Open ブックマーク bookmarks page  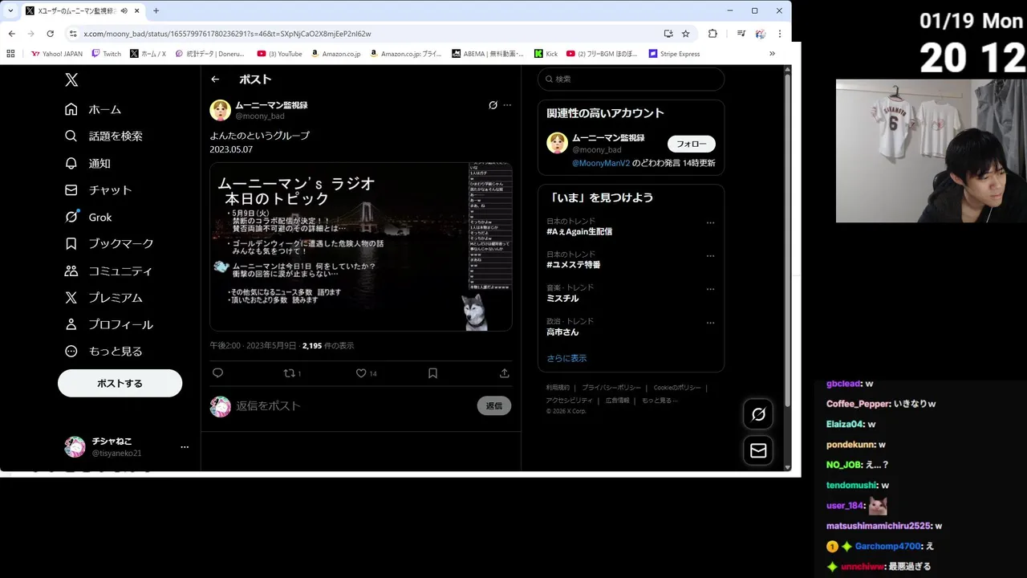point(109,243)
